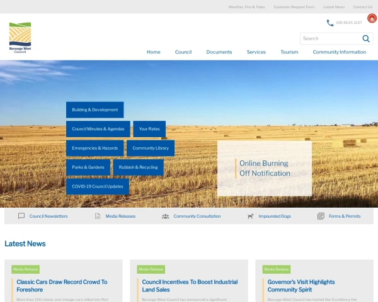
Task: Open Classic Cars Draw Record Crowd article
Action: (x=62, y=286)
